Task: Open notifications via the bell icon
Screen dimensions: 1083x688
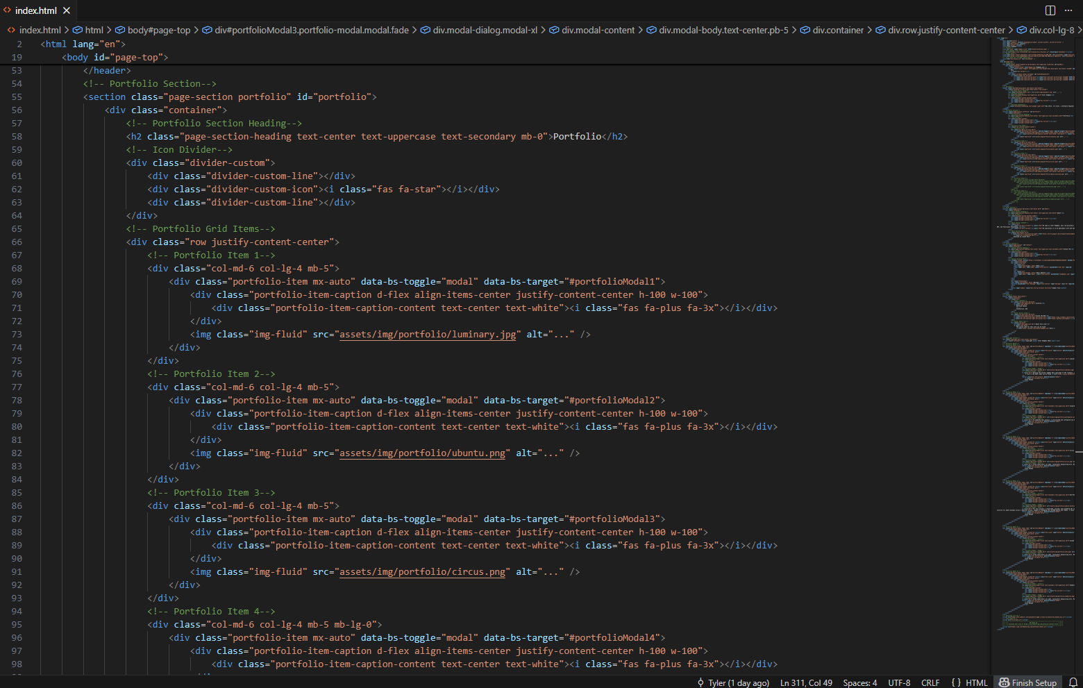Action: 1073,682
